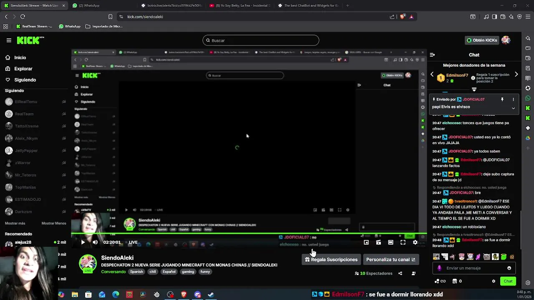Click Mostrar Menos in sidebar
Viewport: 534px width, 300px height.
pos(54,223)
